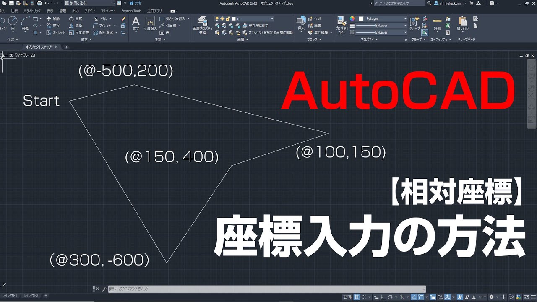The height and width of the screenshot is (302, 537).
Task: Toggle the Model (モデル) space button
Action: [x=347, y=297]
